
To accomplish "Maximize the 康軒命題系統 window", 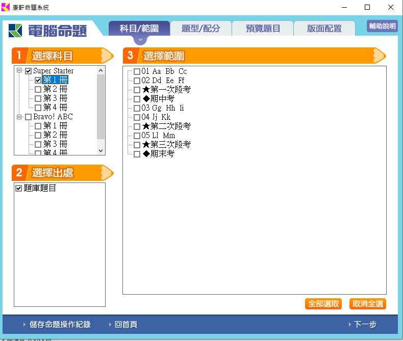I will click(x=367, y=7).
